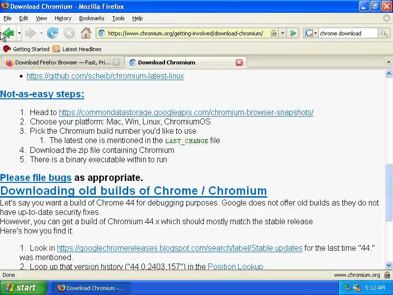Click the scrollbar down arrow
This screenshot has height=295, width=393.
pos(389,265)
